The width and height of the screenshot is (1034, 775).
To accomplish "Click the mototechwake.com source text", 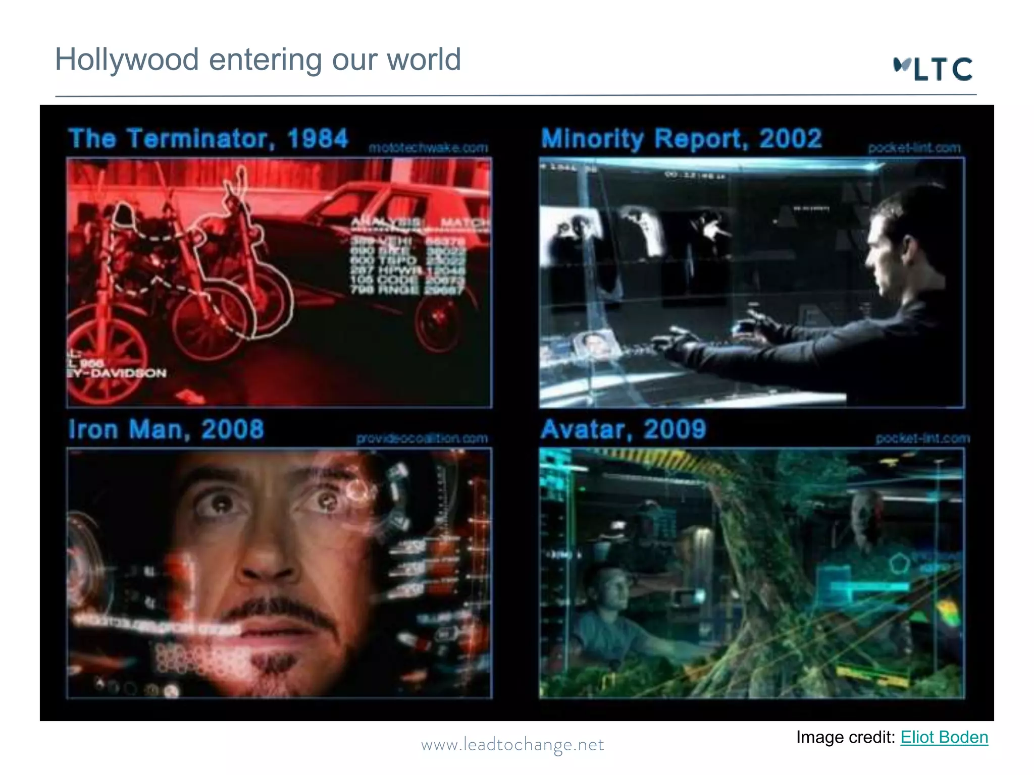I will click(x=428, y=148).
